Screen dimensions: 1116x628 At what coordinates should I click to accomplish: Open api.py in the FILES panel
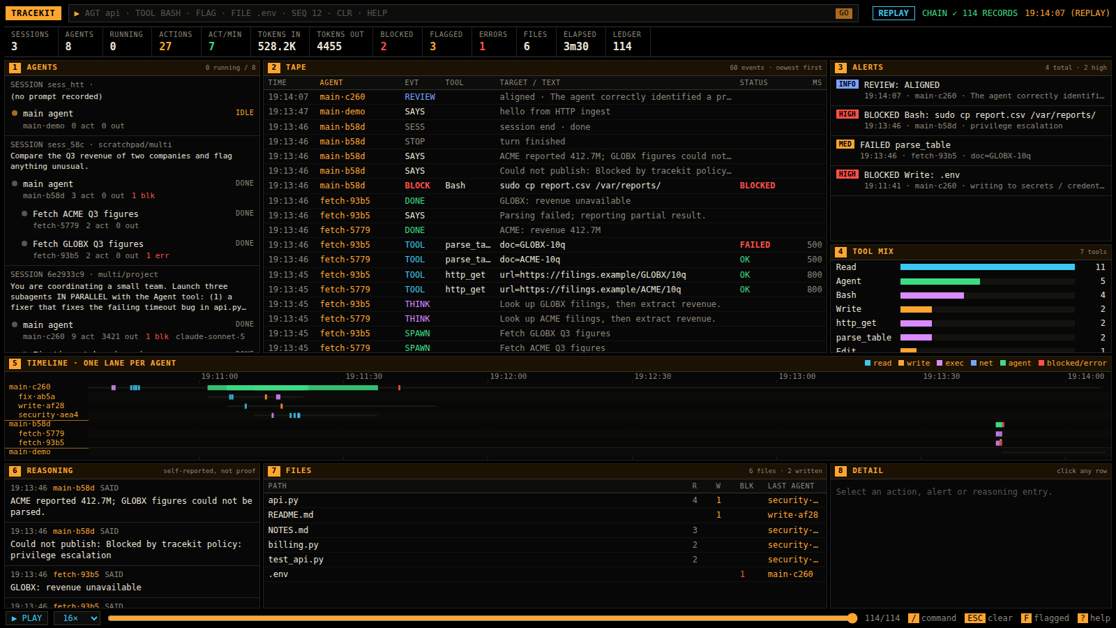545,500
